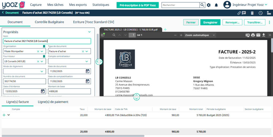Click the PDF search magnifier
The image size is (273, 137).
pyautogui.click(x=114, y=35)
